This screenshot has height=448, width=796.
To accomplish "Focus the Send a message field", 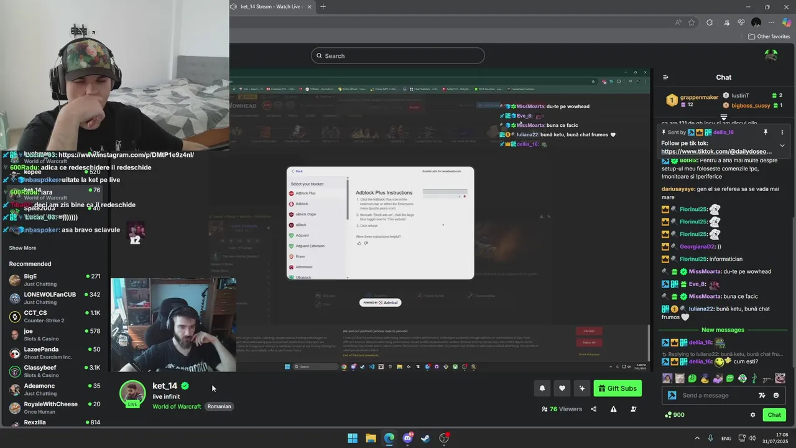I will pos(718,395).
